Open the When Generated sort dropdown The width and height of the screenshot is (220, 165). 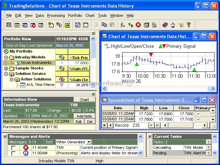coord(89,142)
